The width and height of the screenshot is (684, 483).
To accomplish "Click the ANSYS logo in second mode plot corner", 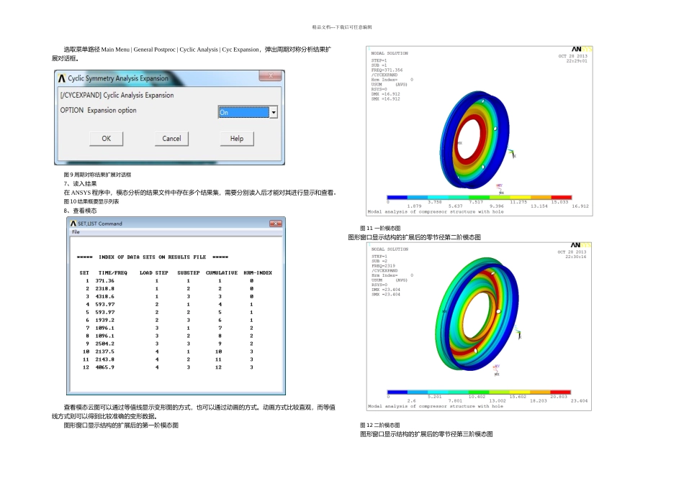I will 581,245.
